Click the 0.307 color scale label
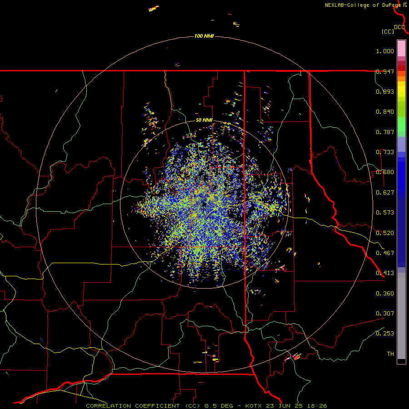The width and height of the screenshot is (409, 409). click(x=385, y=314)
